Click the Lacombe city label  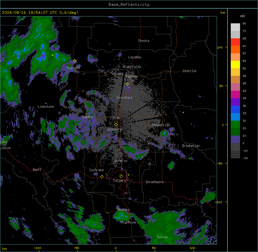[135, 57]
